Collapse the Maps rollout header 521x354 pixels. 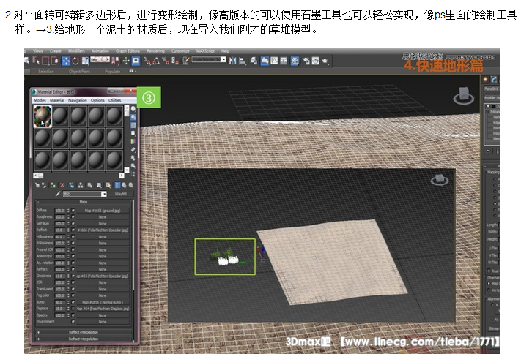[84, 202]
